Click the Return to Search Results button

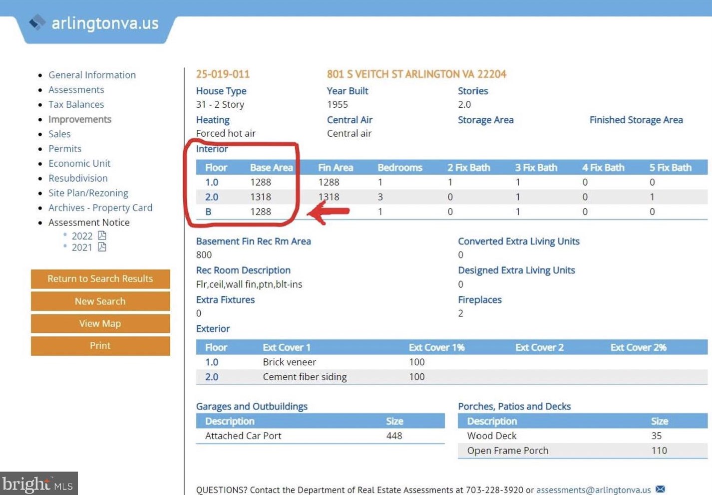click(x=100, y=279)
